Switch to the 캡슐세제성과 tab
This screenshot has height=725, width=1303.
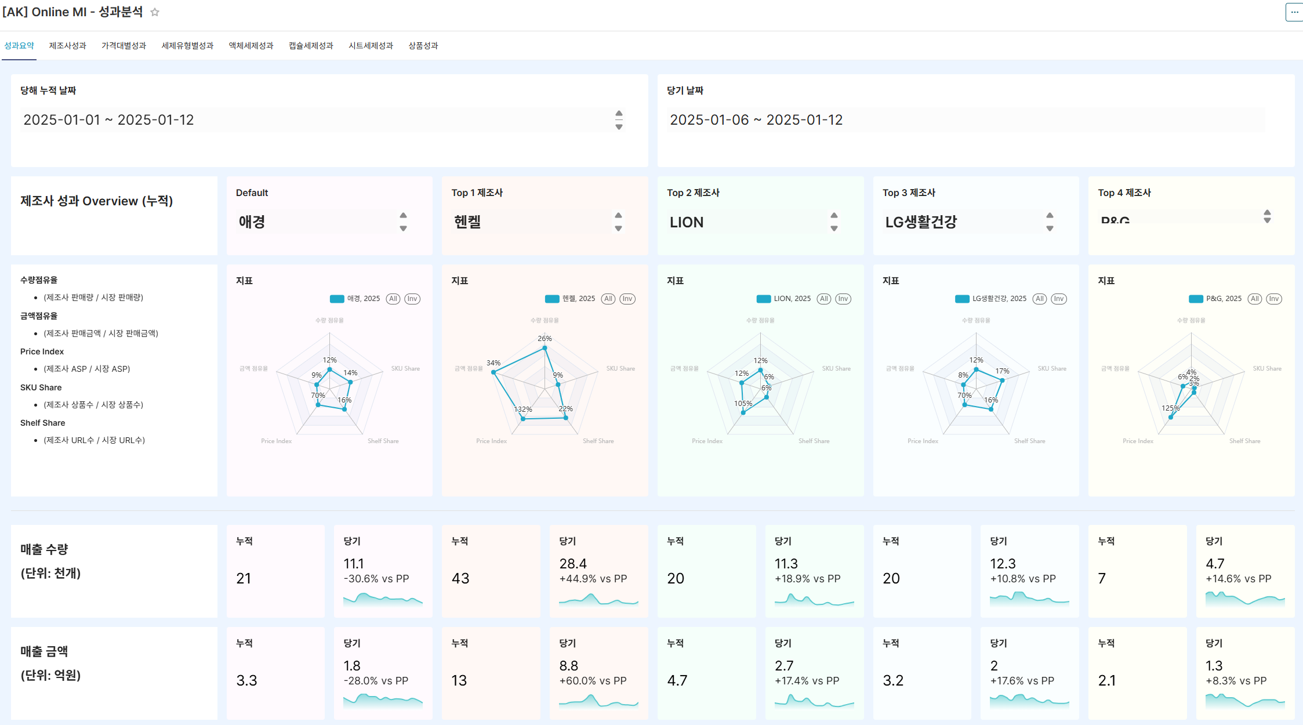pyautogui.click(x=311, y=46)
